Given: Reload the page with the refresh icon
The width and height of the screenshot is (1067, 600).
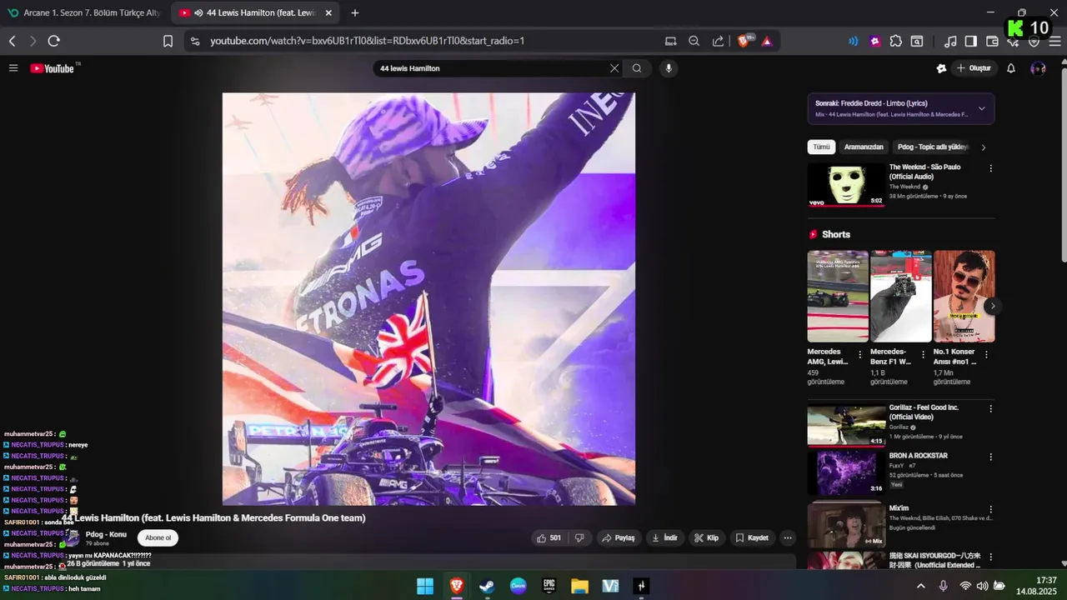Looking at the screenshot, I should tap(54, 41).
